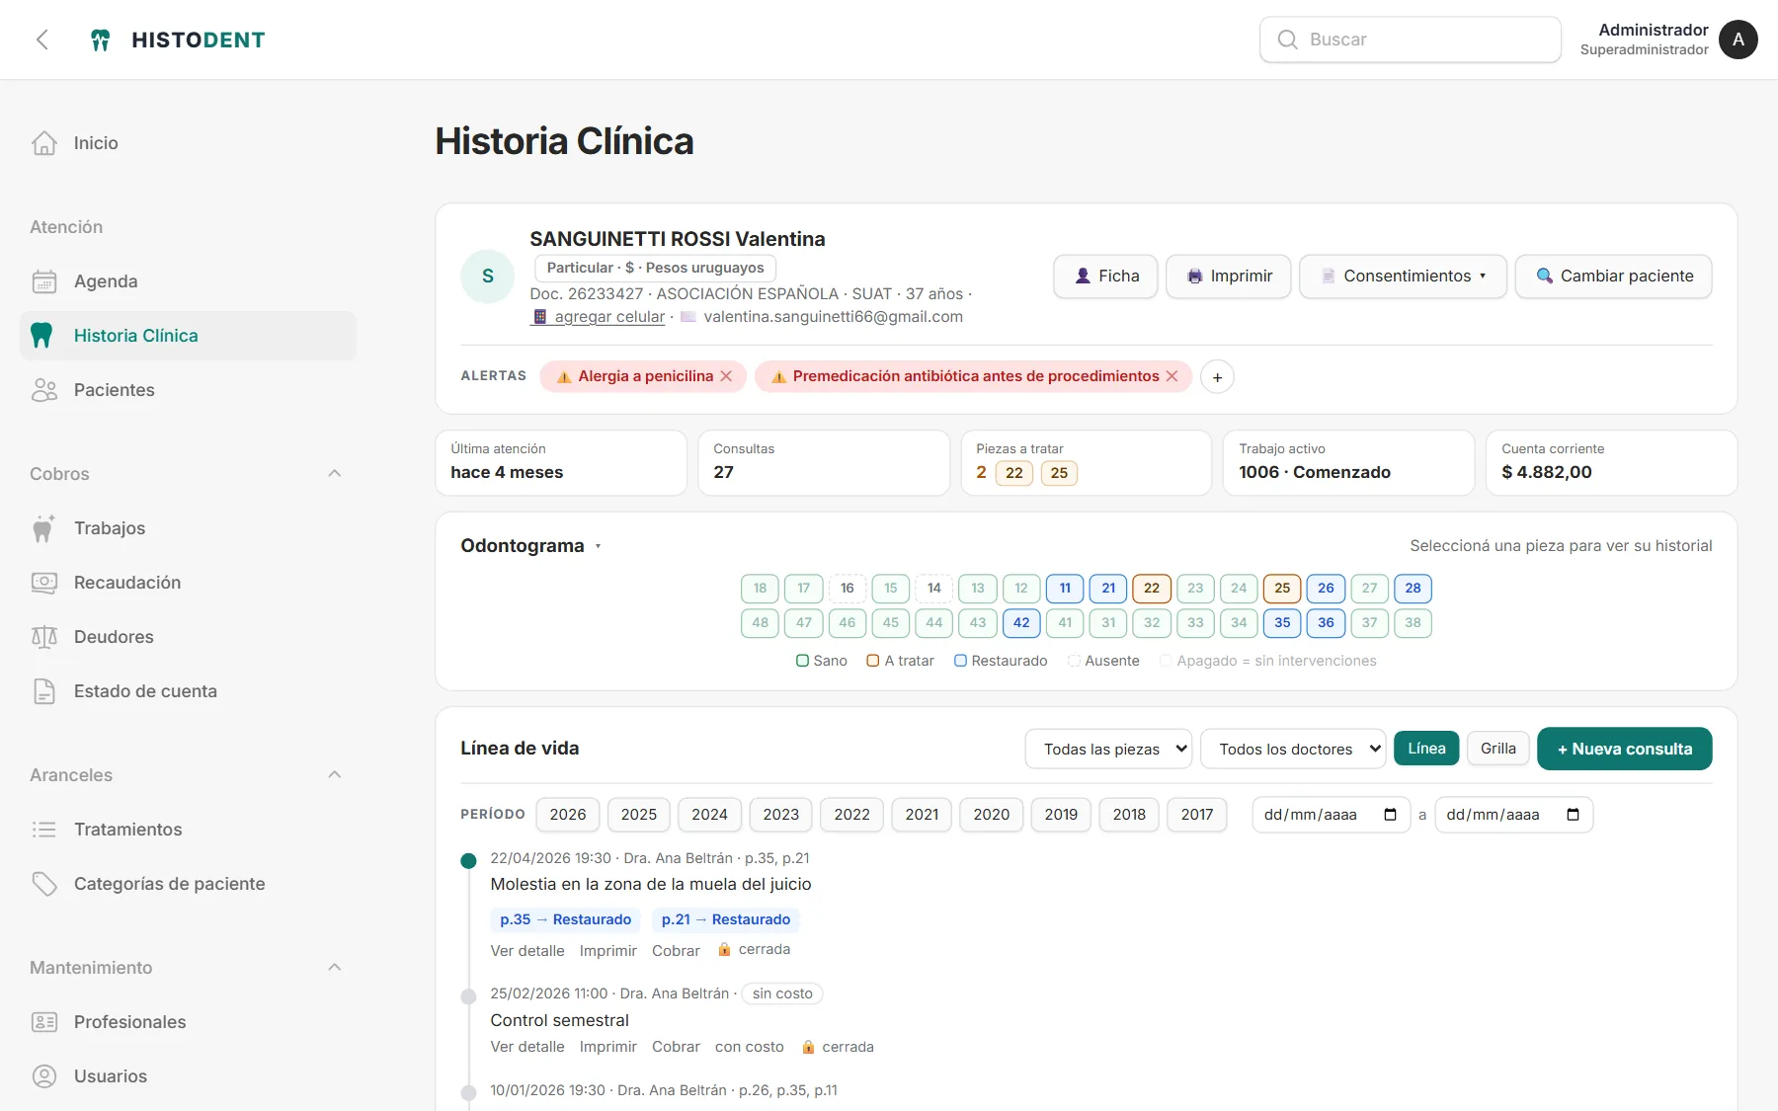
Task: Click the Imprimir button in patient header
Action: [1229, 277]
